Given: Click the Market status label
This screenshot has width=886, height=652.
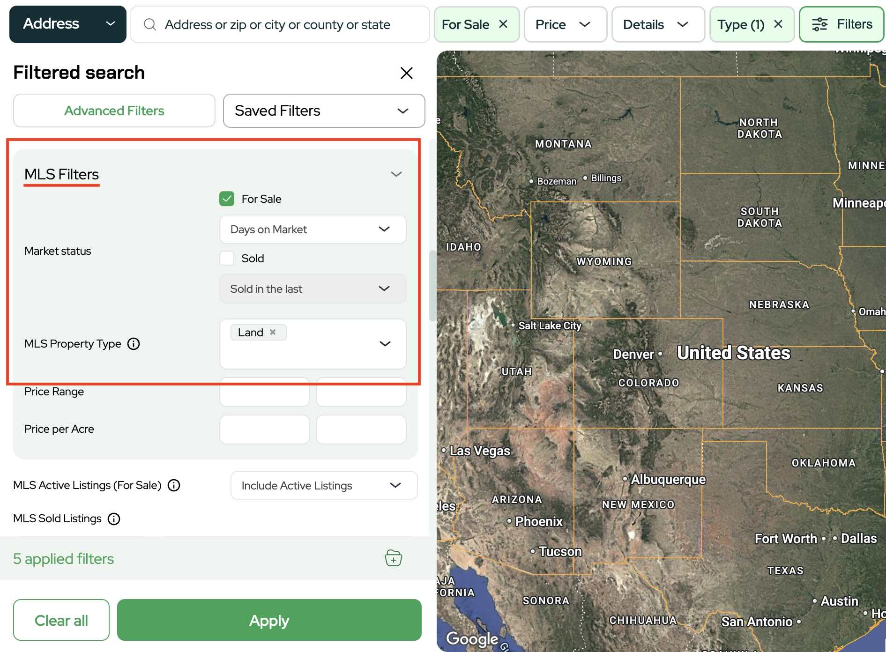Looking at the screenshot, I should click(58, 251).
